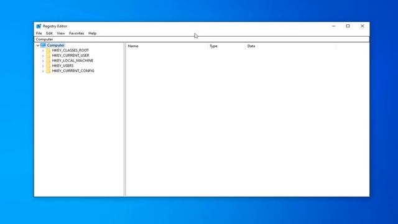Expand the HKEY_USERS key
Screen dimensions: 398x224
43,66
